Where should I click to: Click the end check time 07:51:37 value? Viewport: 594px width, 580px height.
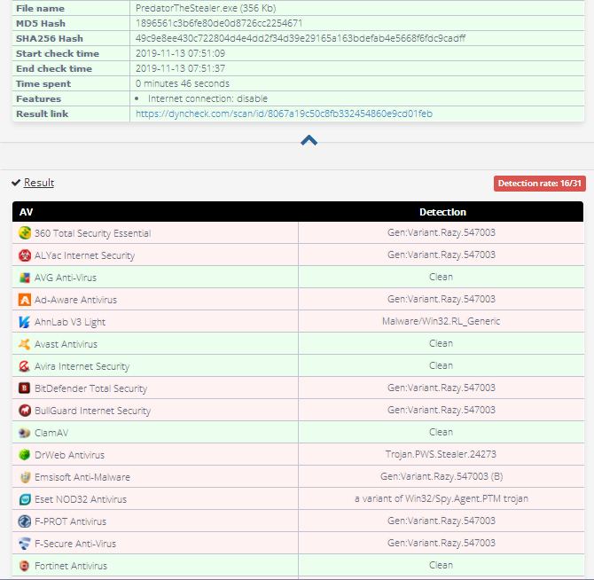[180, 68]
